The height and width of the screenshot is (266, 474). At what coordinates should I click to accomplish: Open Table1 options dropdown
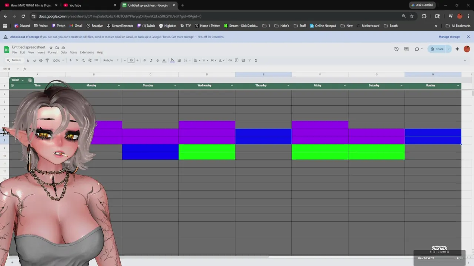pyautogui.click(x=22, y=80)
